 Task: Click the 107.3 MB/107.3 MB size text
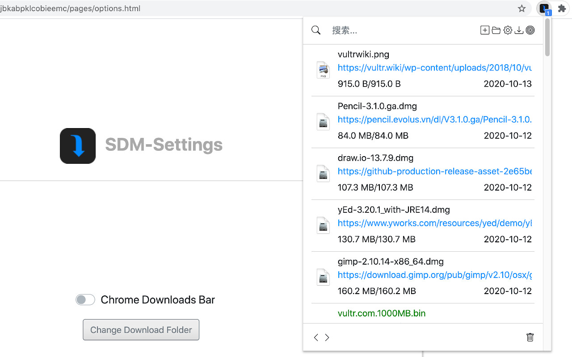(375, 187)
